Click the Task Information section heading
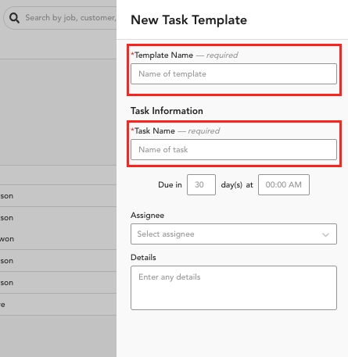This screenshot has height=357, width=348. 167,111
